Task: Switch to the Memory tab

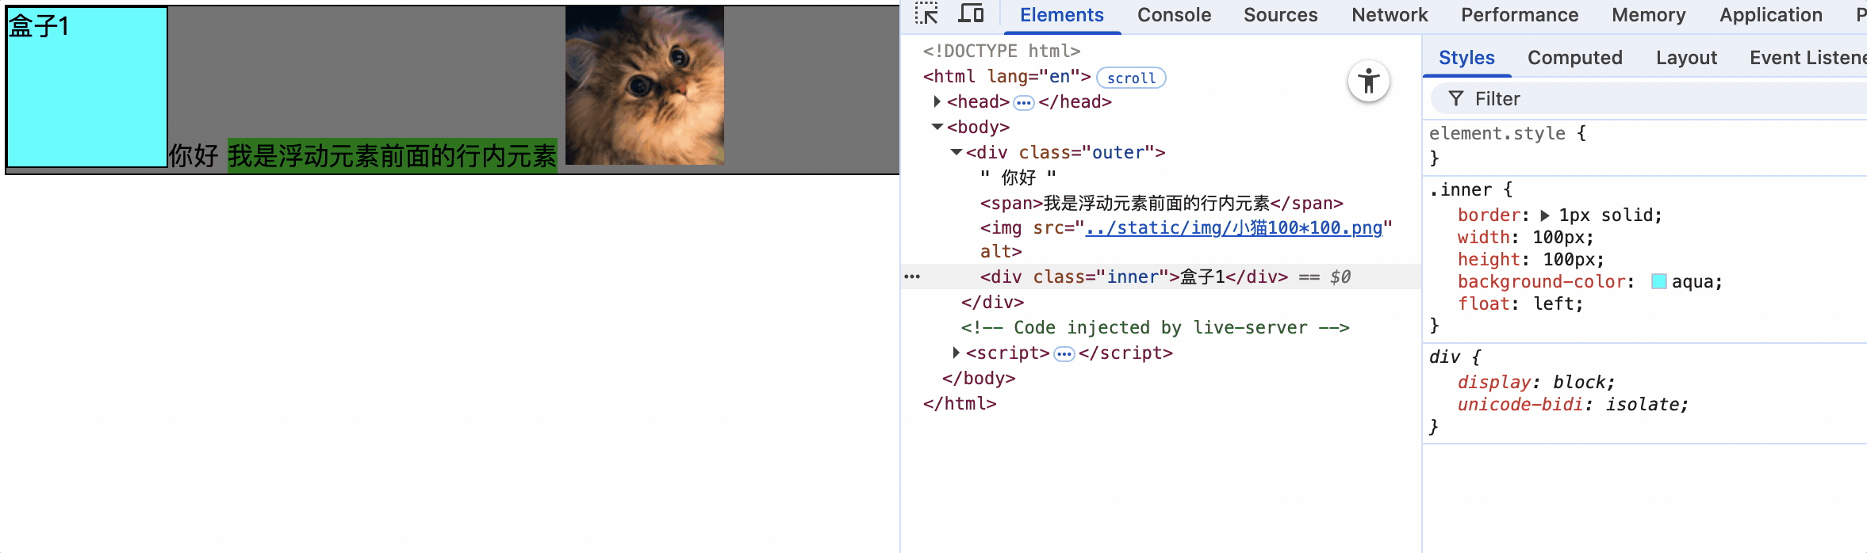Action: tap(1648, 15)
